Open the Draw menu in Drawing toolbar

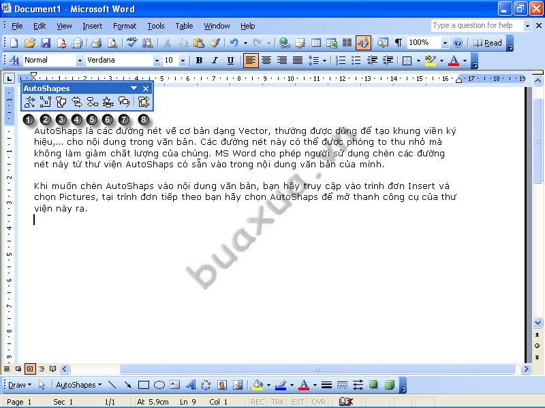click(20, 385)
